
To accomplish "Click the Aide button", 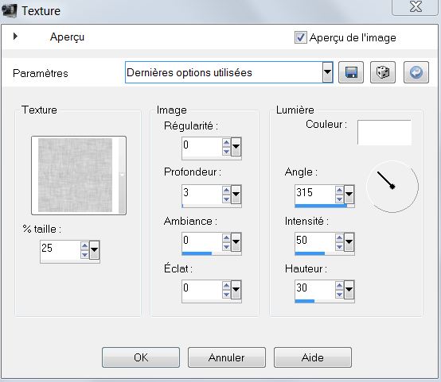I will pos(313,357).
